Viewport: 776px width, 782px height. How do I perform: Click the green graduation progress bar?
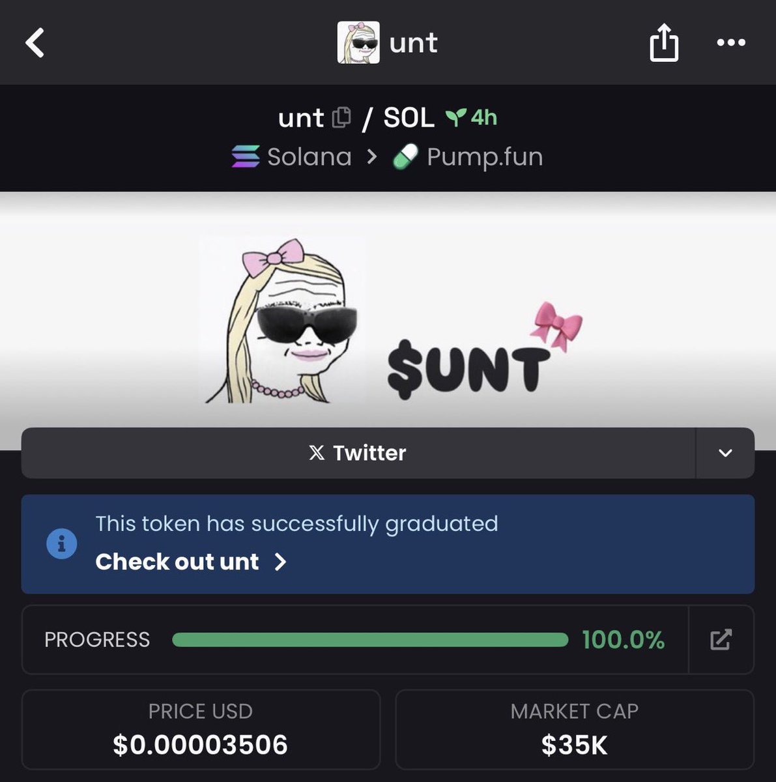click(x=370, y=639)
